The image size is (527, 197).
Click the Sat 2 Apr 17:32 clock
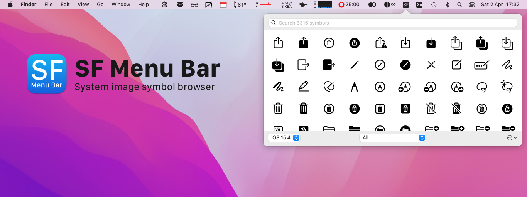(x=500, y=5)
